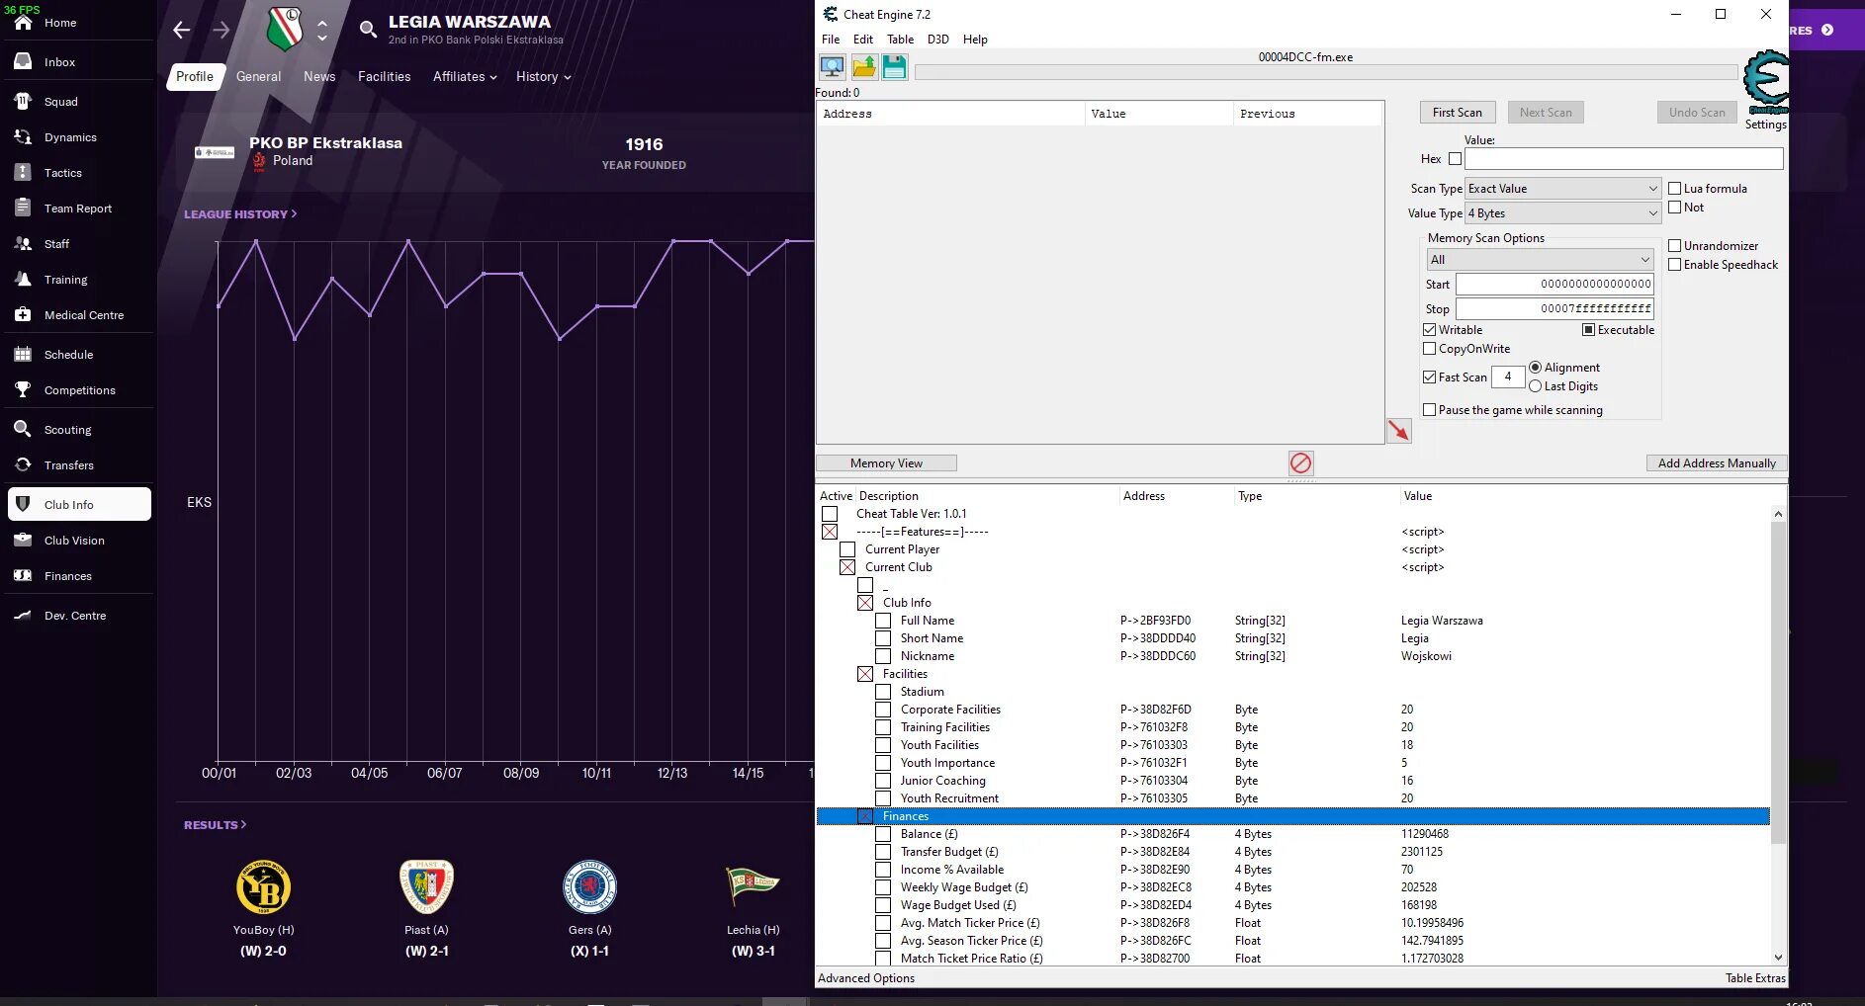Open Dev. Centre sidebar icon
The image size is (1865, 1006).
[23, 615]
